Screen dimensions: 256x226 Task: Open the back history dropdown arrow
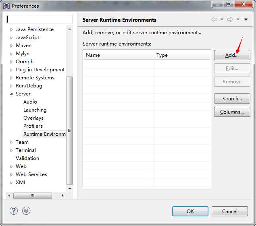(x=222, y=19)
